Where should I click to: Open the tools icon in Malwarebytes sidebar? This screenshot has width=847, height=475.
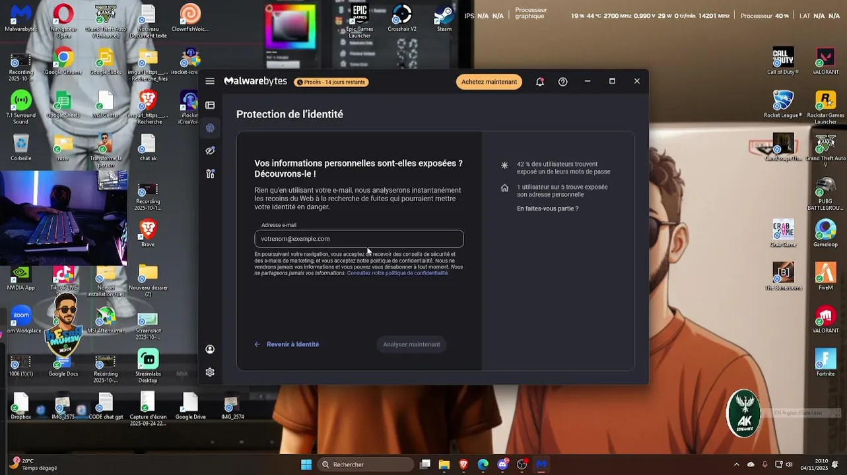[x=210, y=174]
